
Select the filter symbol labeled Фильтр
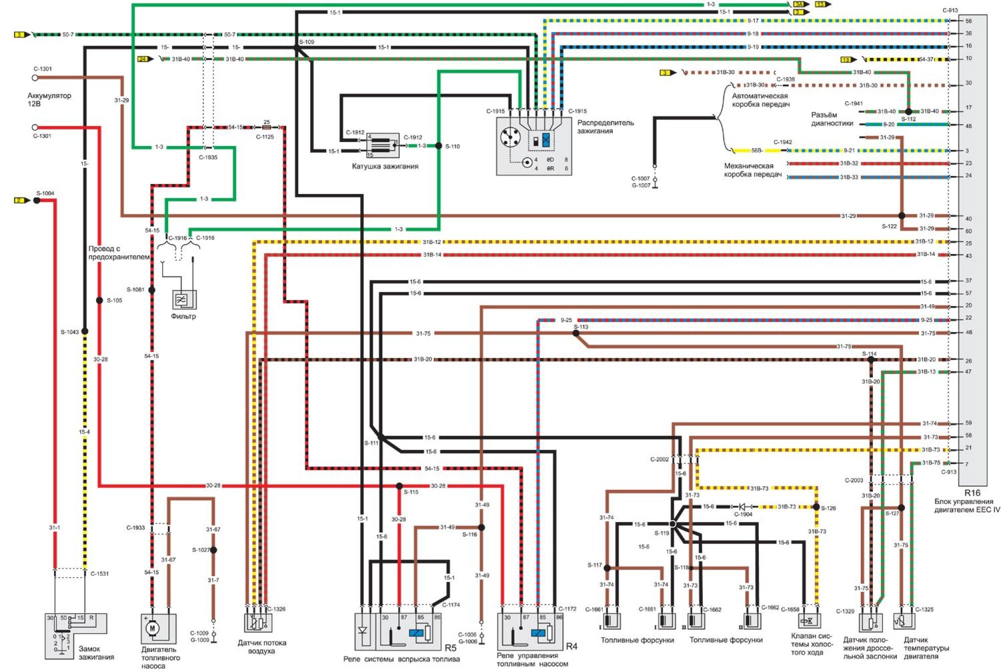click(182, 300)
